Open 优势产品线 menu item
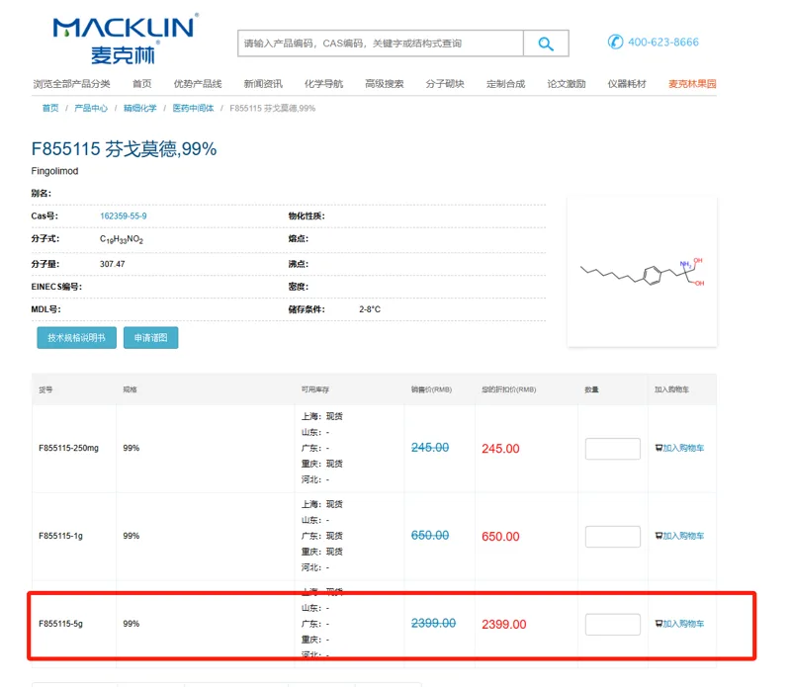This screenshot has width=791, height=687. tap(198, 84)
